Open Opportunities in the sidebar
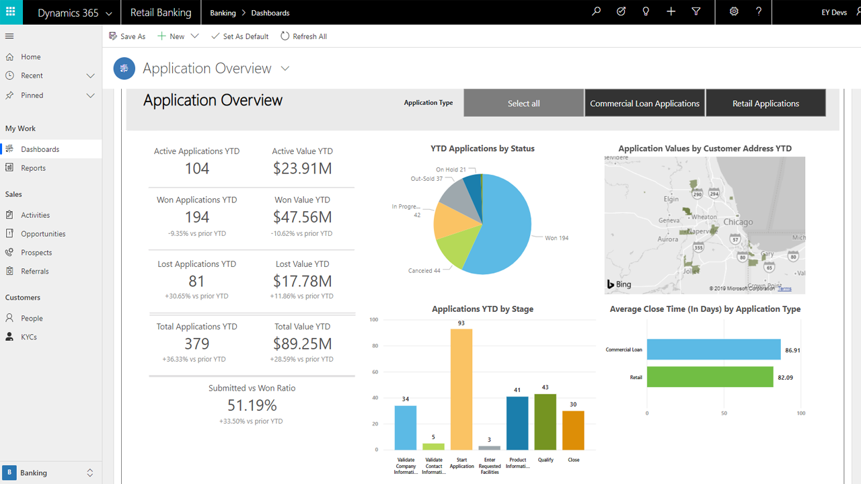 pyautogui.click(x=51, y=234)
